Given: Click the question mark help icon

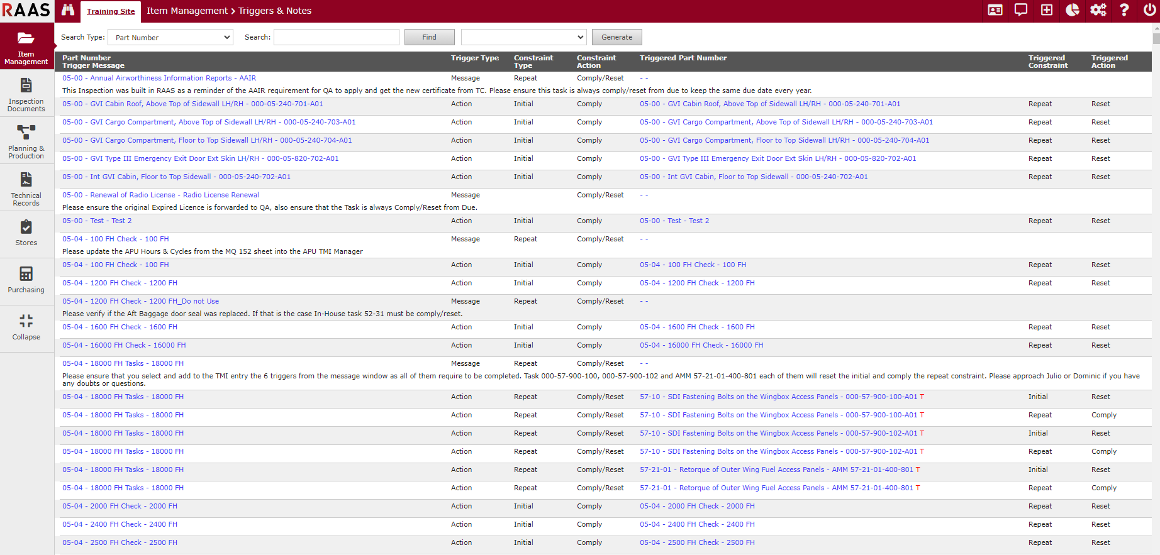Looking at the screenshot, I should pos(1124,10).
